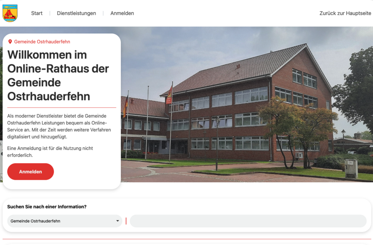Select Anmelden in the top navigation
The height and width of the screenshot is (245, 373).
tap(122, 13)
